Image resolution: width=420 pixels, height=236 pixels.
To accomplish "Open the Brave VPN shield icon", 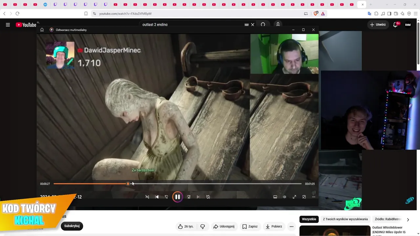I will tap(409, 13).
